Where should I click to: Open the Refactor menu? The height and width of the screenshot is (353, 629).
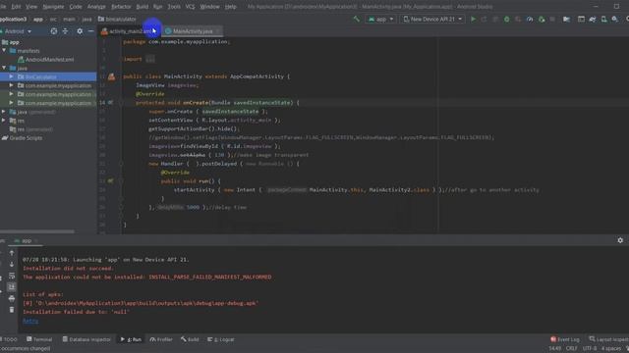[121, 7]
